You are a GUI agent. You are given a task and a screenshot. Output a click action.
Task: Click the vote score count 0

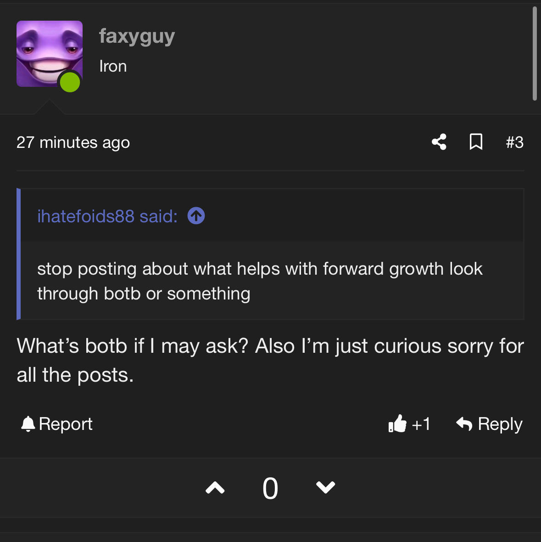(270, 488)
